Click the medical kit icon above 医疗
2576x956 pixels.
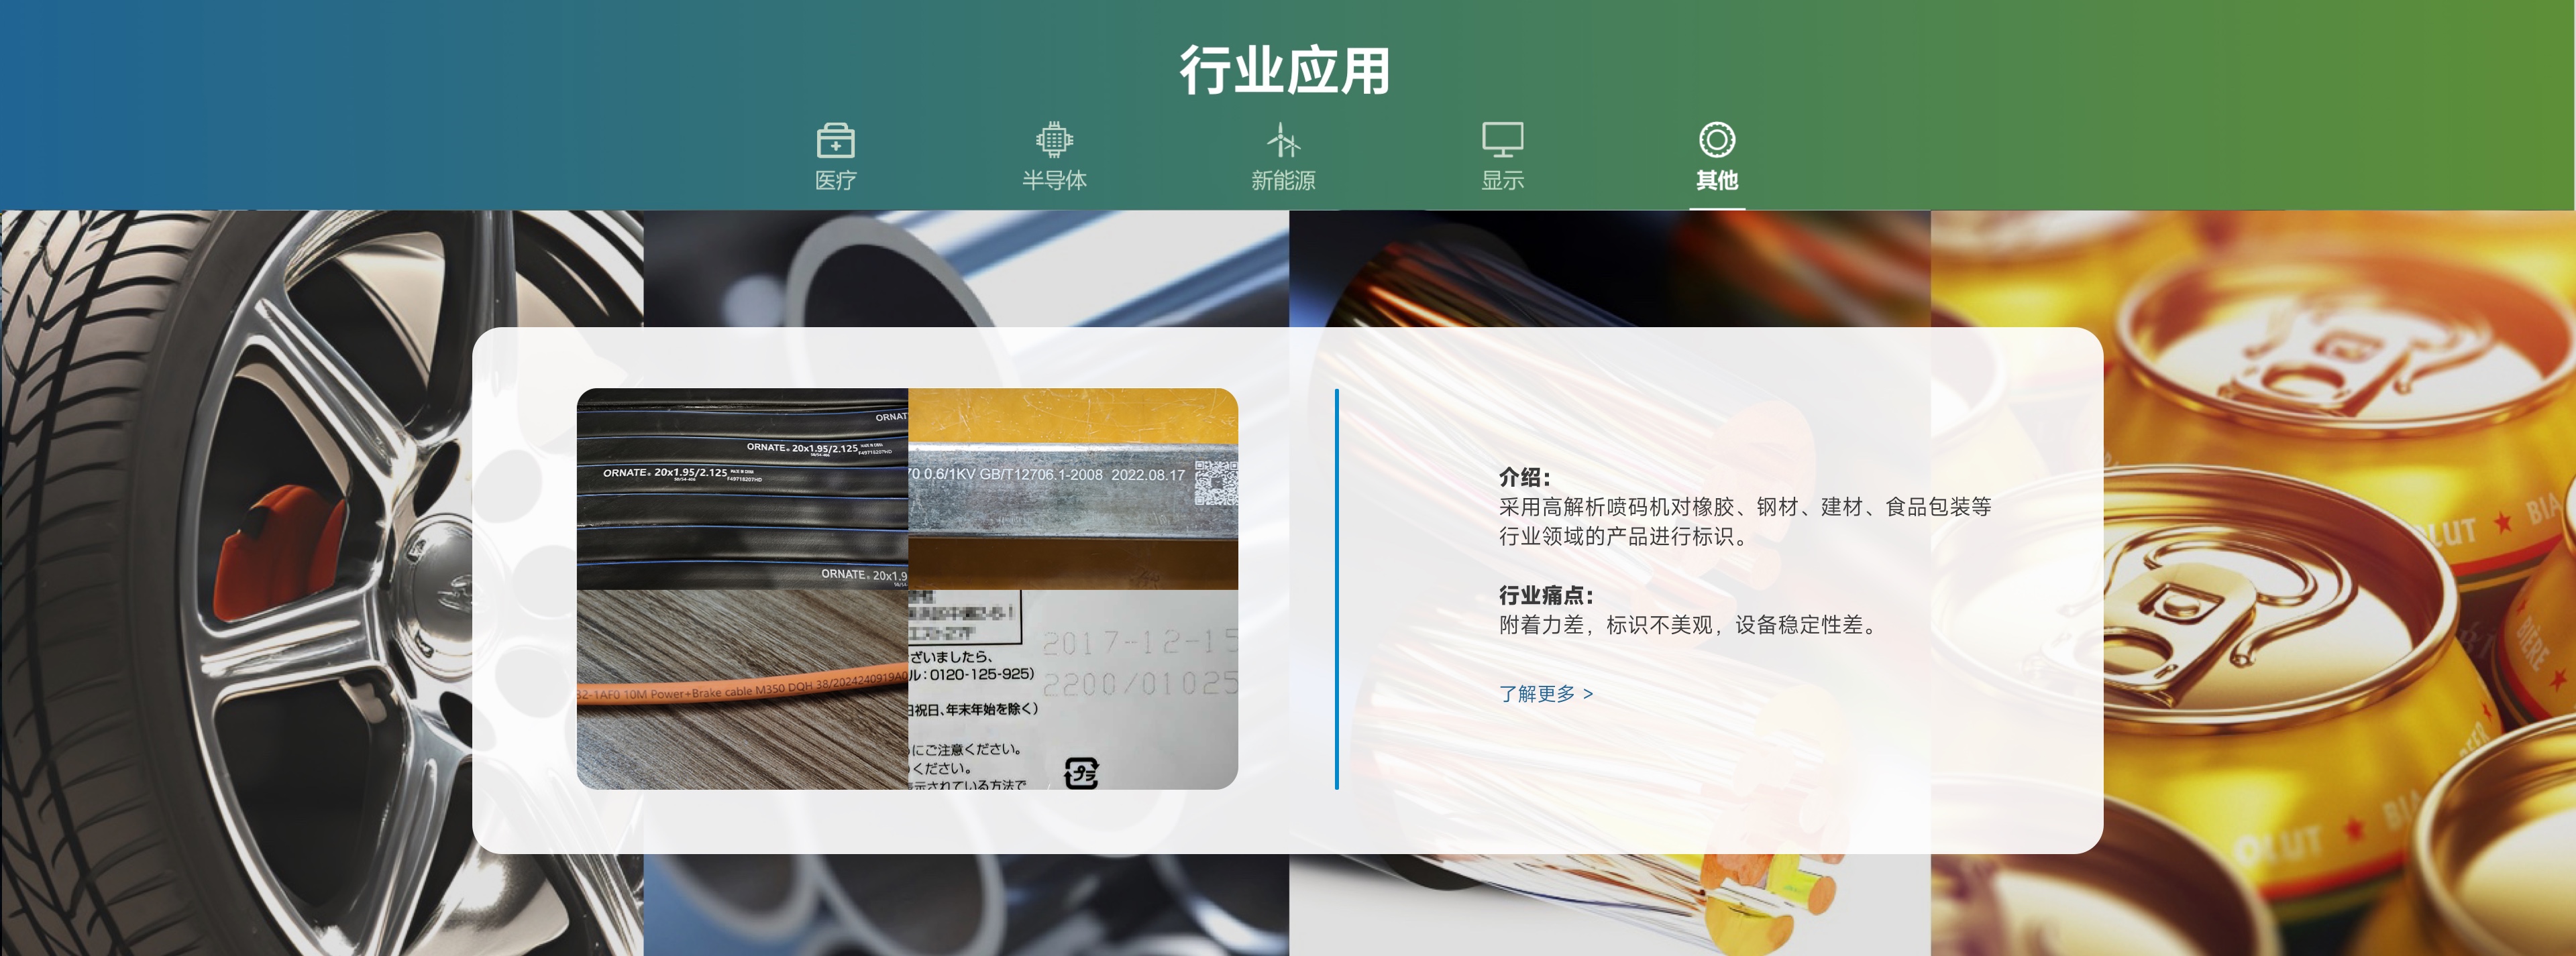(835, 140)
